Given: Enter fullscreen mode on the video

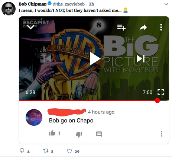Looking at the screenshot, I should pyautogui.click(x=160, y=92).
